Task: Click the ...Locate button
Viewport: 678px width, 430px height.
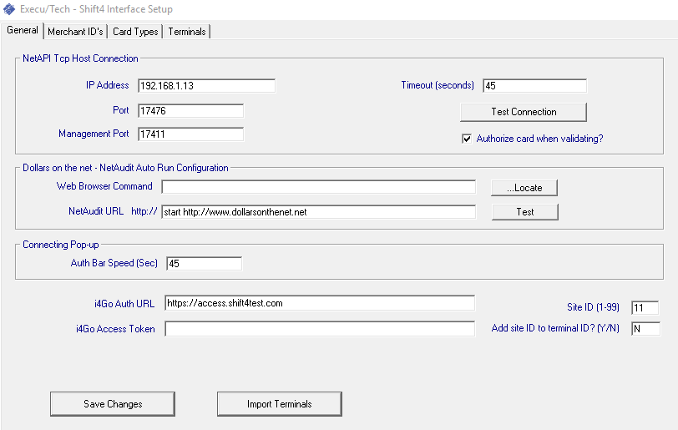Action: (524, 188)
